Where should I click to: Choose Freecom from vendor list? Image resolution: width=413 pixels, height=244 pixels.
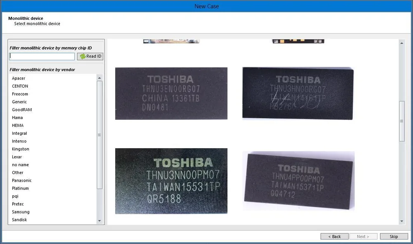coord(20,94)
